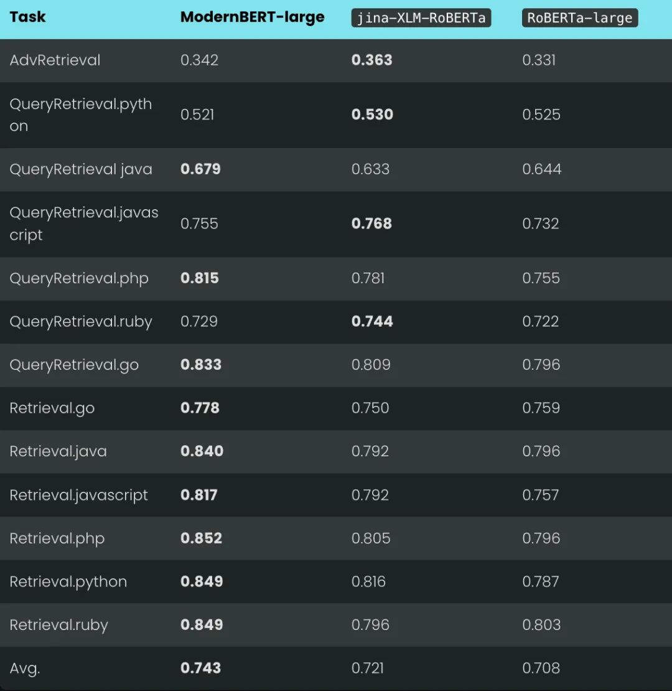Viewport: 672px width, 691px height.
Task: Select RoBERTa-large 0.796 in Retrieval.java row
Action: tap(541, 451)
